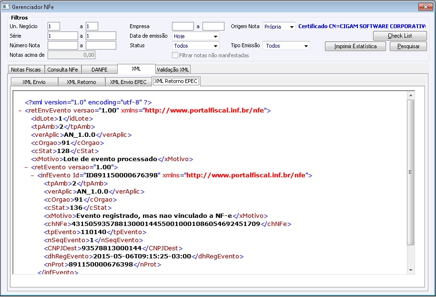
Task: Click the cStat value 128
Action: (63, 151)
